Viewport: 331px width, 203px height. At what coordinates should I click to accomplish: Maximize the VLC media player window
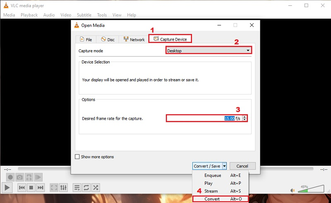click(x=306, y=5)
